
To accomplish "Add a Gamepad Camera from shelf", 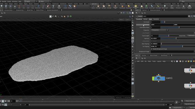I will coord(190,7).
